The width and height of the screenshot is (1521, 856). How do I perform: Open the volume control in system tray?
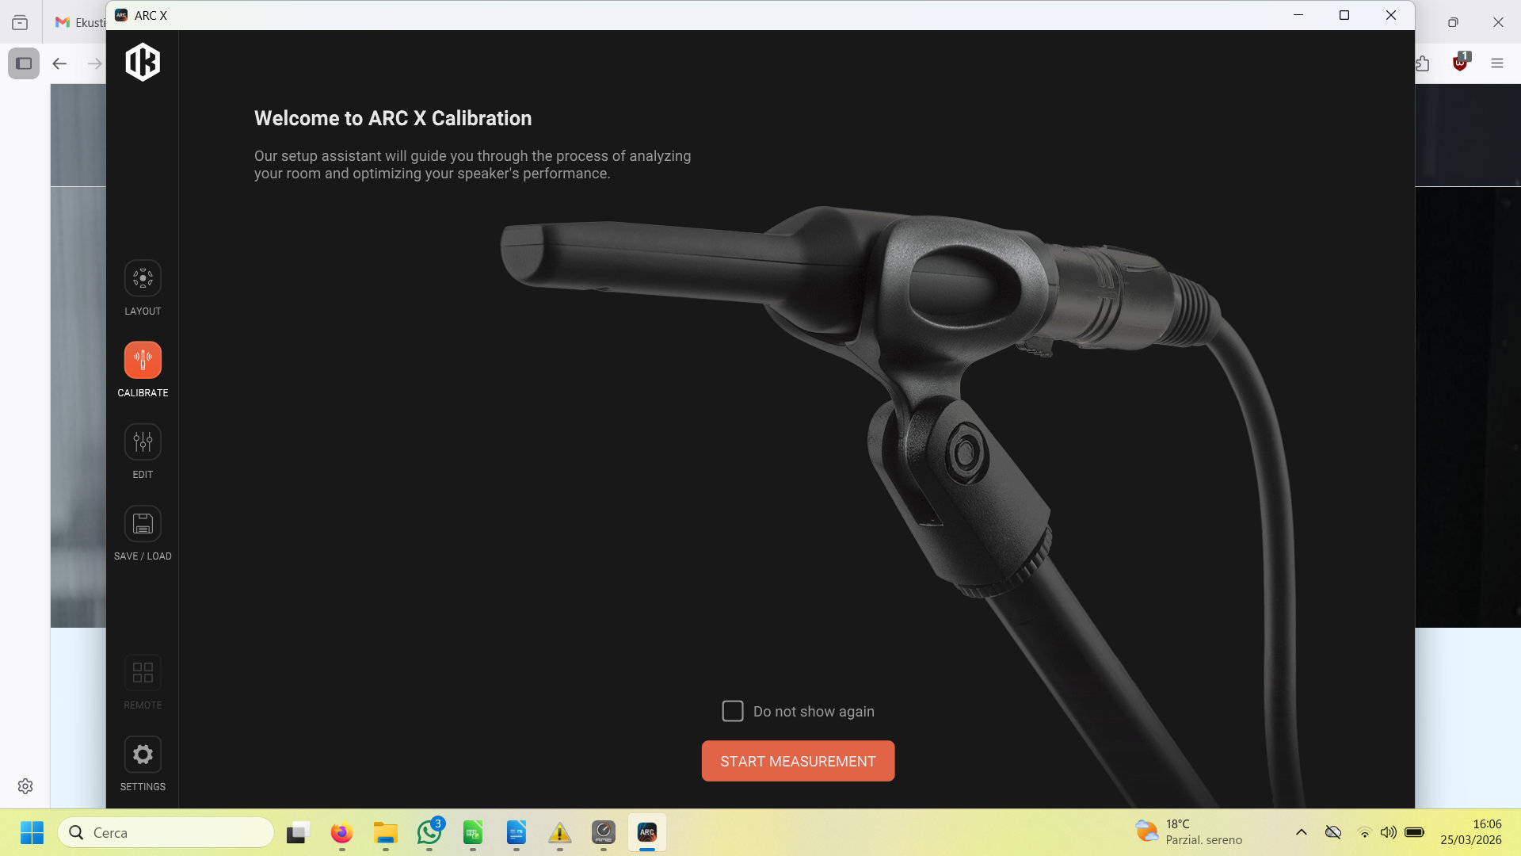pos(1388,832)
